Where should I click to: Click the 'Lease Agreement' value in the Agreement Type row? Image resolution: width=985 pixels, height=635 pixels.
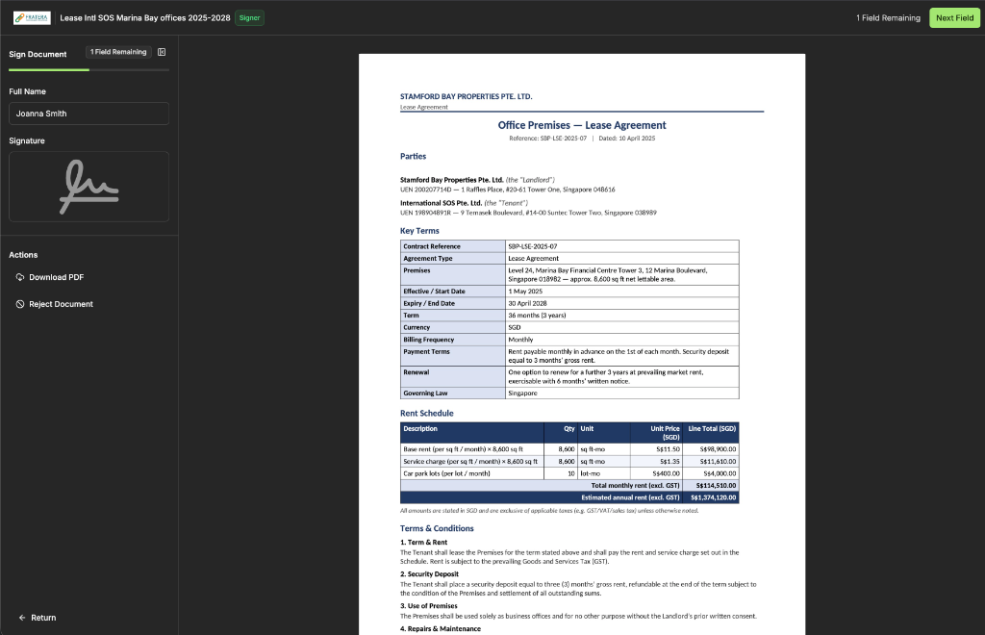533,258
